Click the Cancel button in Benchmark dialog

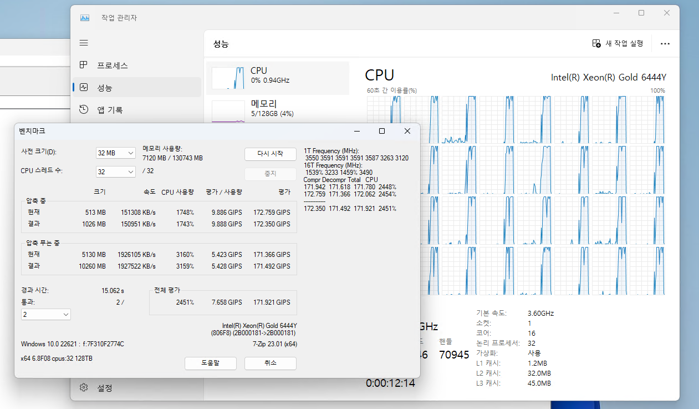tap(271, 363)
